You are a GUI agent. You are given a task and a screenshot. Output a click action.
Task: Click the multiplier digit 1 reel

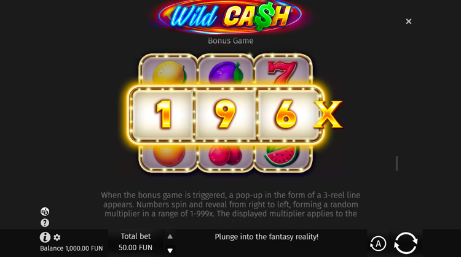coord(163,115)
